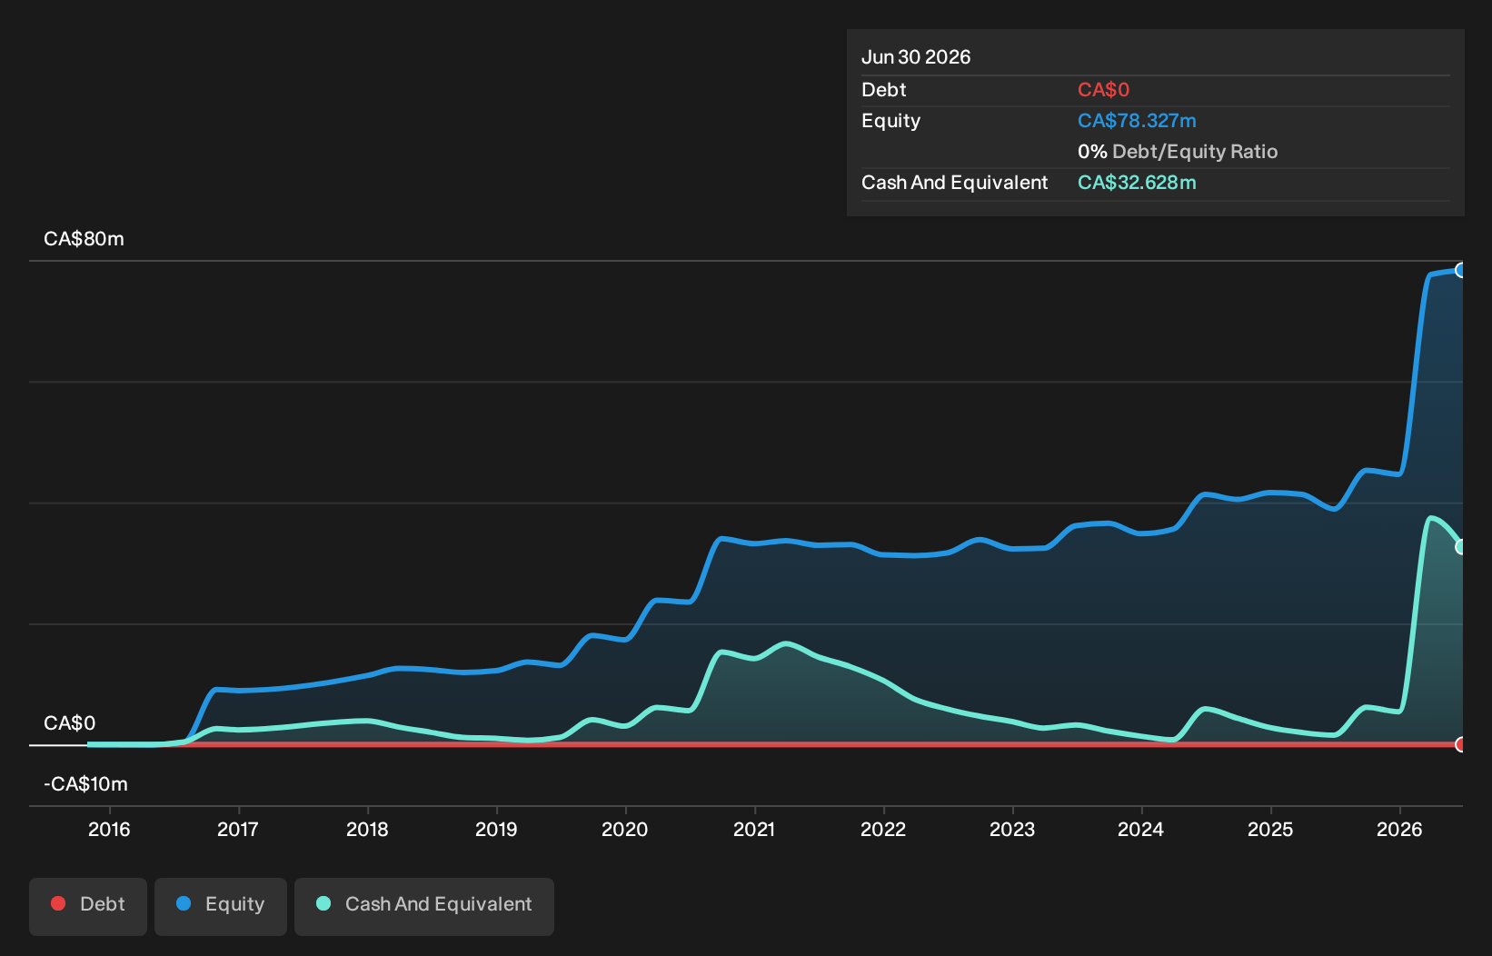The height and width of the screenshot is (956, 1492).
Task: Click the CA$32.628m cash value
Action: [x=1137, y=183]
